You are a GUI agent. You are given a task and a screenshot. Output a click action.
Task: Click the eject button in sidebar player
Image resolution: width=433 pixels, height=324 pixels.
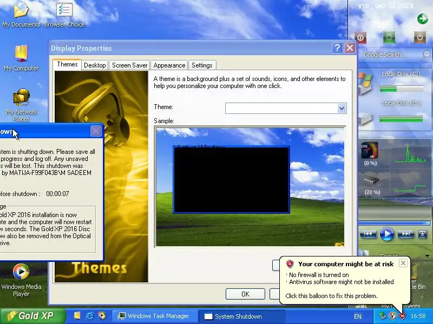coord(423,234)
